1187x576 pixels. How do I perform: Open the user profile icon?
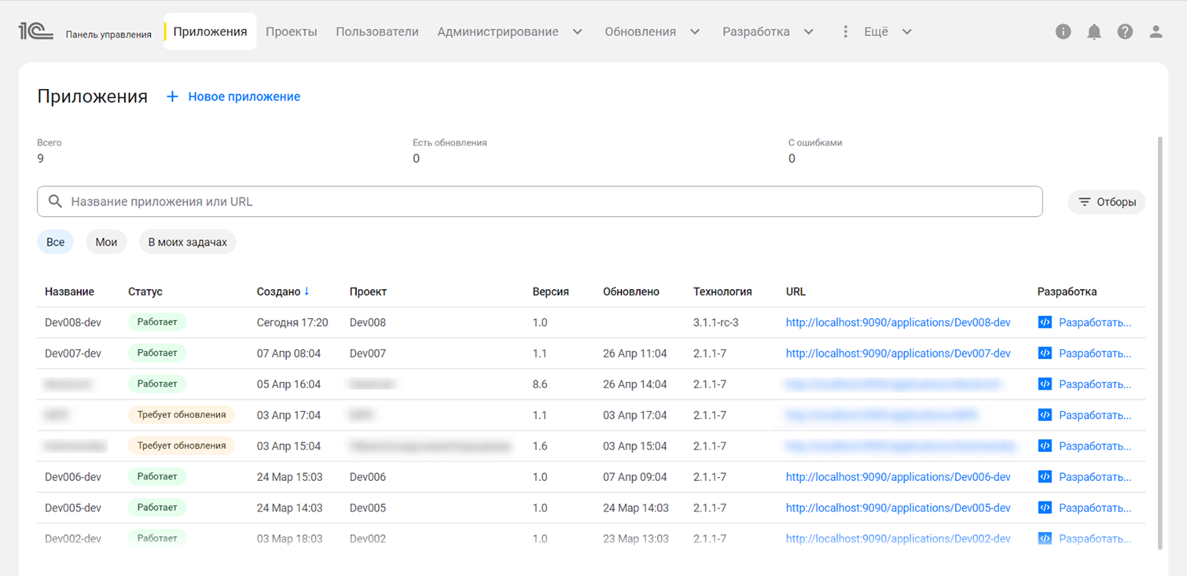click(x=1156, y=31)
